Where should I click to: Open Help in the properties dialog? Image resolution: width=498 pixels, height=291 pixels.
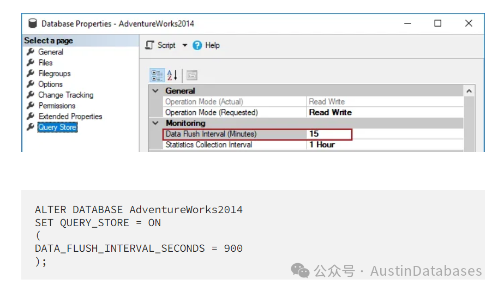(x=206, y=45)
